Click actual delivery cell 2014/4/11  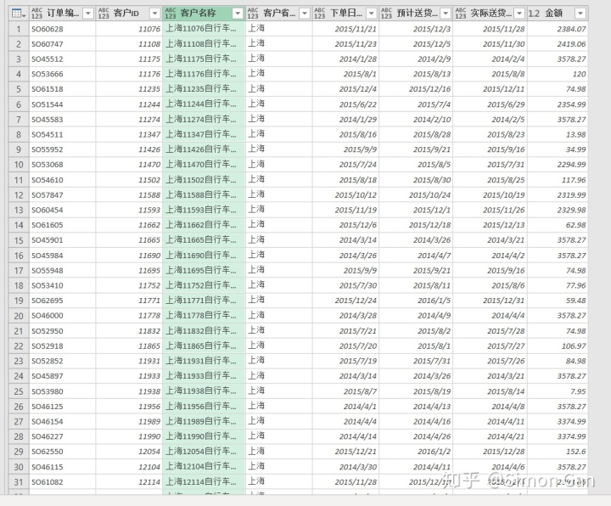pos(490,421)
